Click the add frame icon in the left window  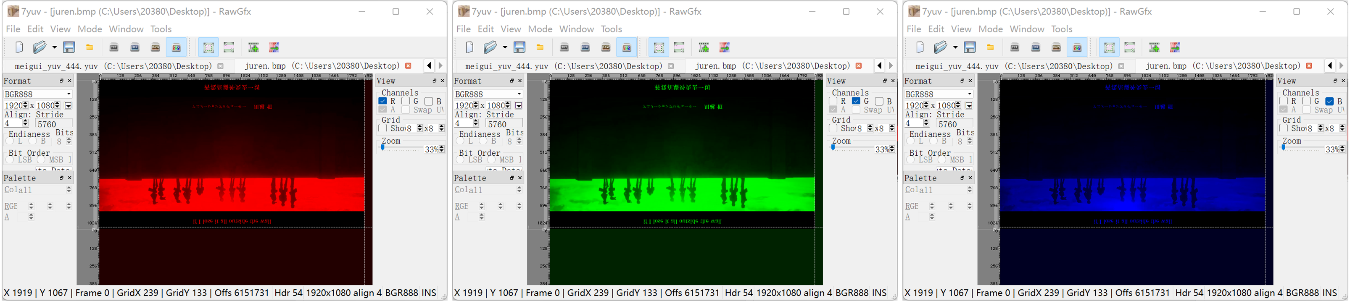pyautogui.click(x=253, y=47)
